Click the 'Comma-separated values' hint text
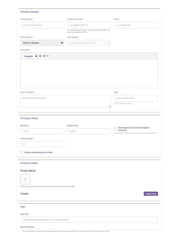The height and width of the screenshot is (232, 177). pyautogui.click(x=123, y=103)
